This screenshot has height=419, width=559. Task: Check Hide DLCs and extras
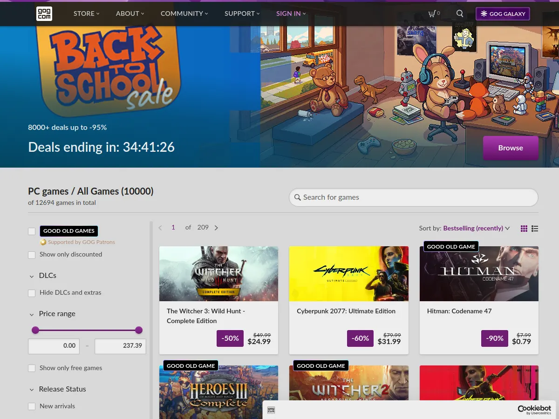(32, 293)
